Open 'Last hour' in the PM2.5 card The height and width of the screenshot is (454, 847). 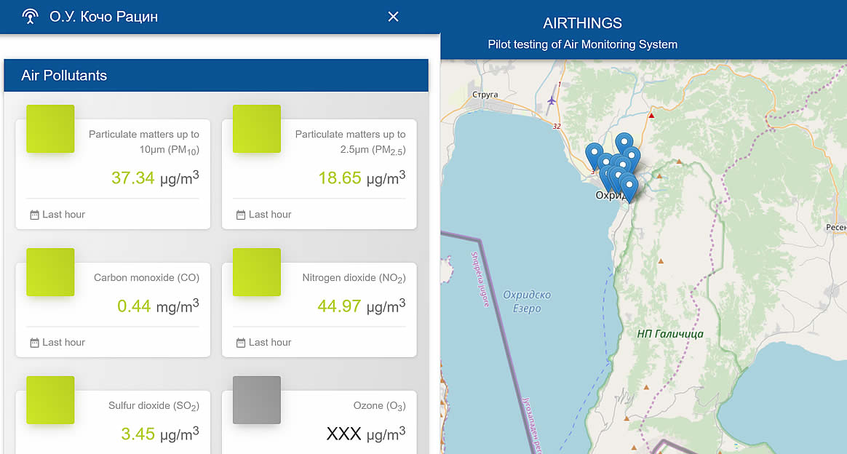(x=270, y=215)
